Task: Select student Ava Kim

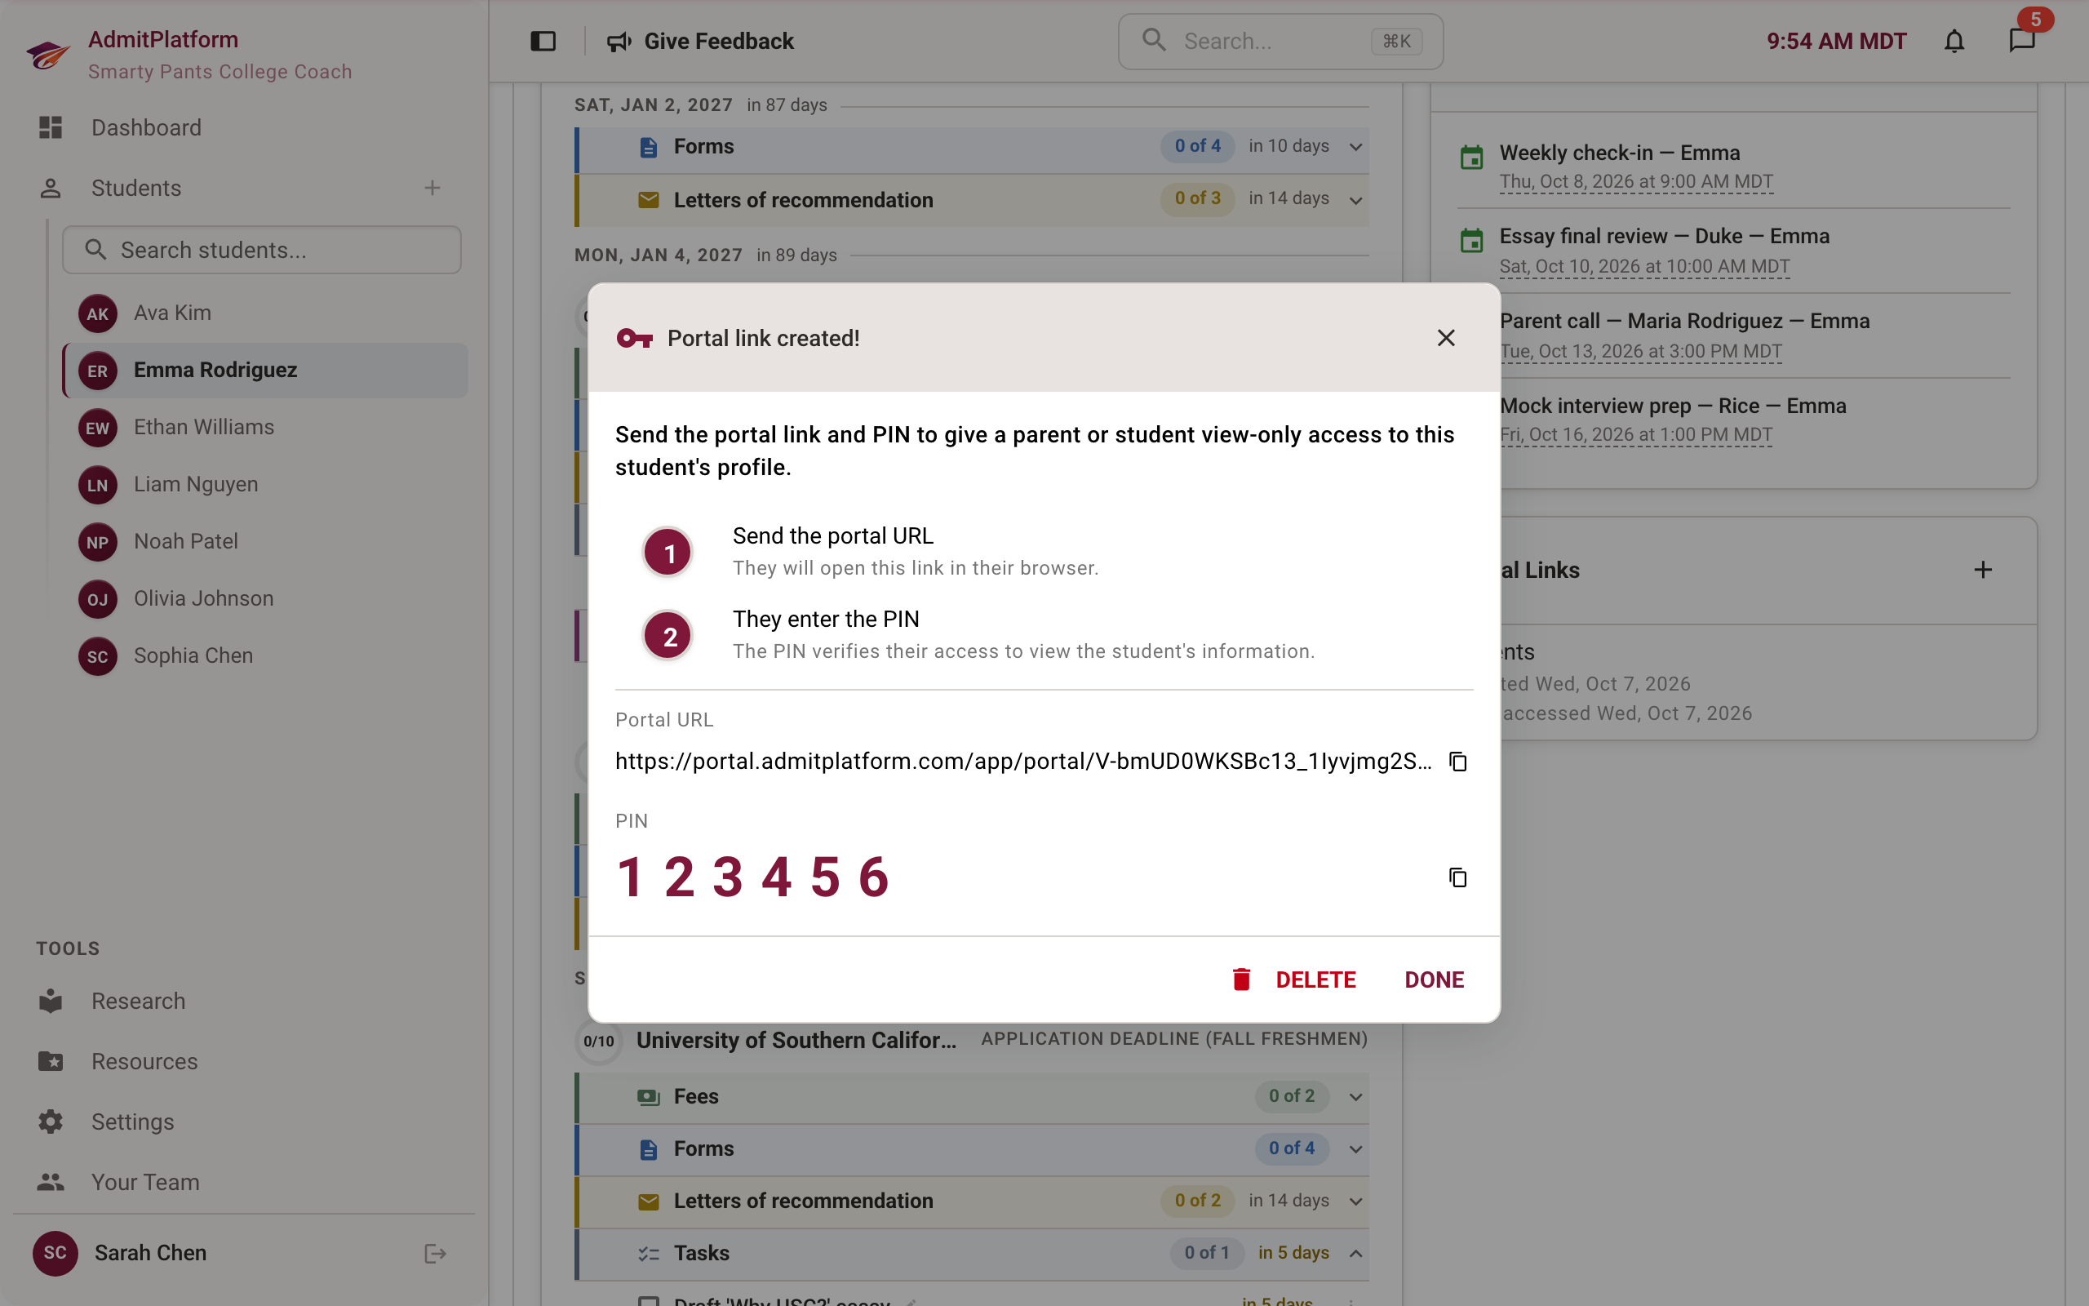Action: coord(264,313)
